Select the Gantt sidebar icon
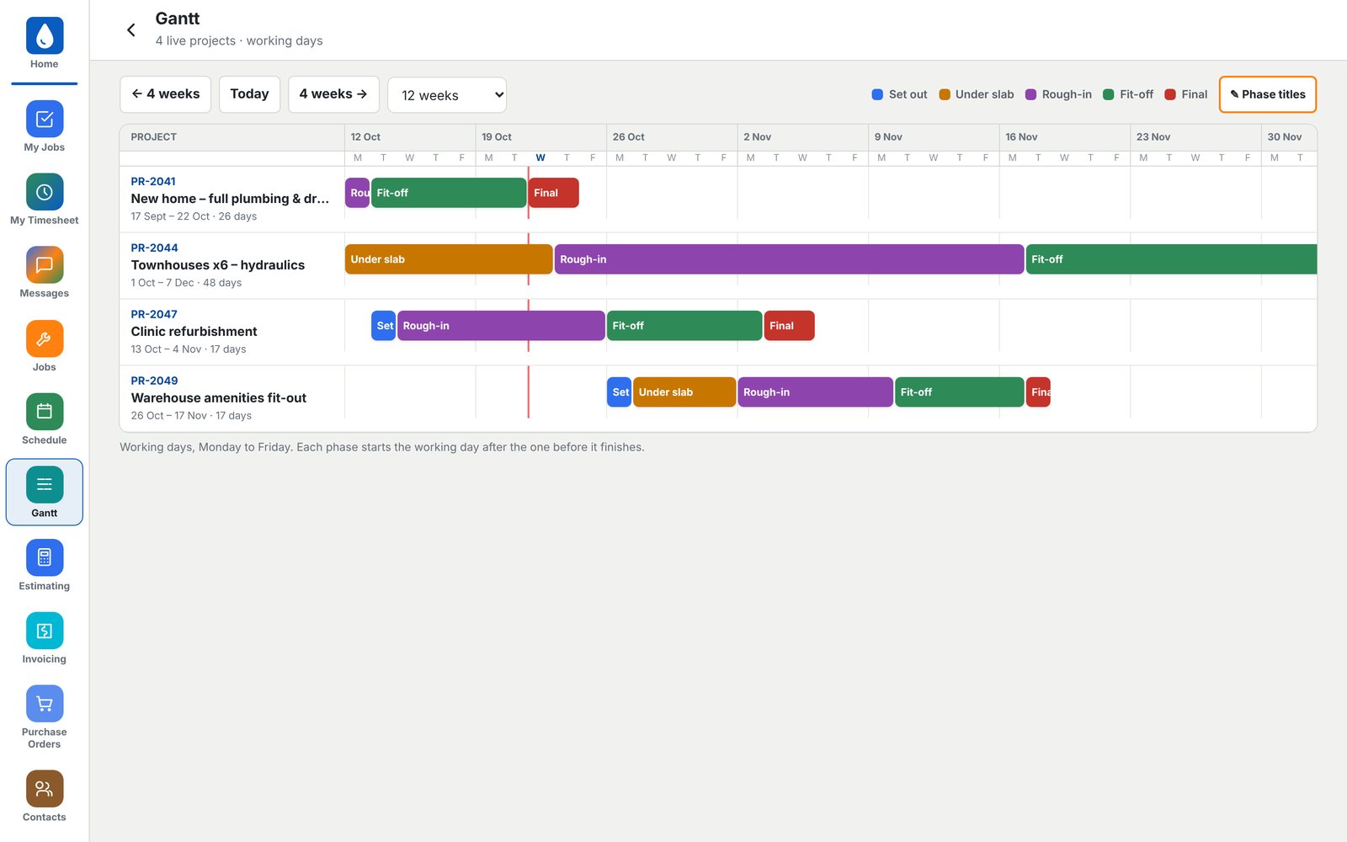This screenshot has height=842, width=1347. [45, 484]
